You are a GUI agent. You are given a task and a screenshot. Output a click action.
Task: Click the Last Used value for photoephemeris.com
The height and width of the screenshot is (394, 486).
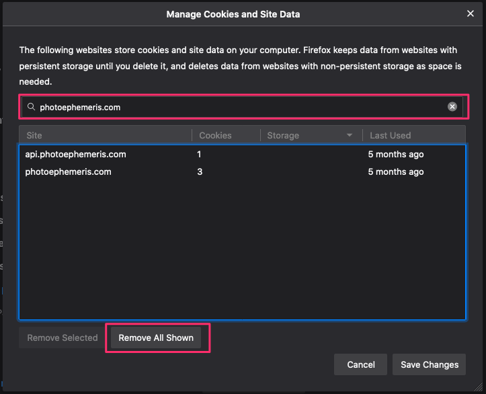(395, 171)
